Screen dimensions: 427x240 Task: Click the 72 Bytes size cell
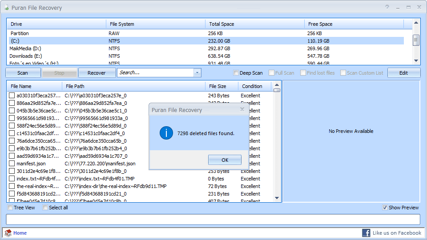218,186
